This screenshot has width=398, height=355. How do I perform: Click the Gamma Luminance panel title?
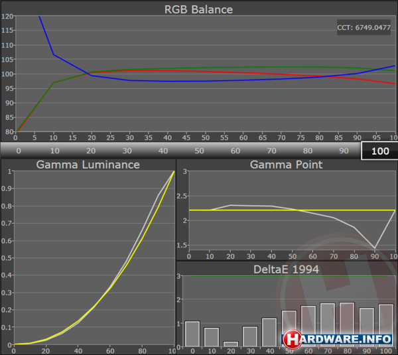click(x=88, y=165)
